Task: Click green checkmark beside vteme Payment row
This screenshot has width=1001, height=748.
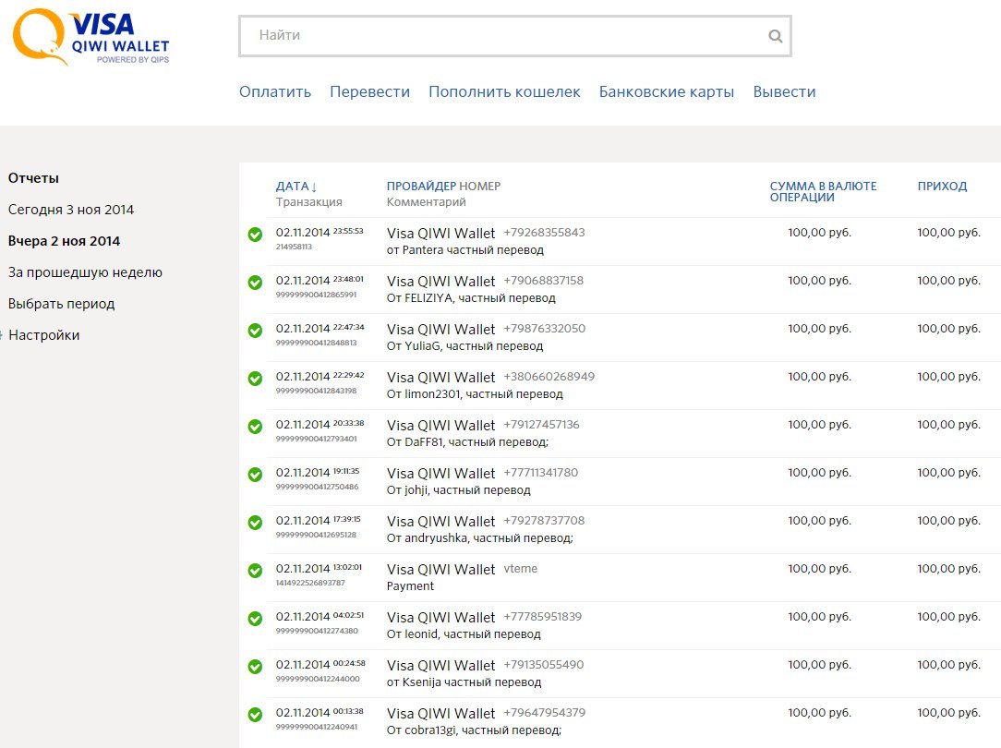Action: pyautogui.click(x=256, y=571)
